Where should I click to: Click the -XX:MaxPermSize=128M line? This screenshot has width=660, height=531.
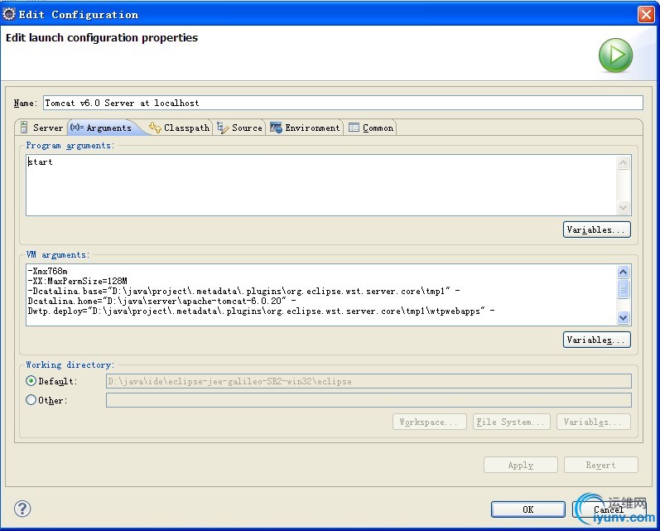coord(78,281)
